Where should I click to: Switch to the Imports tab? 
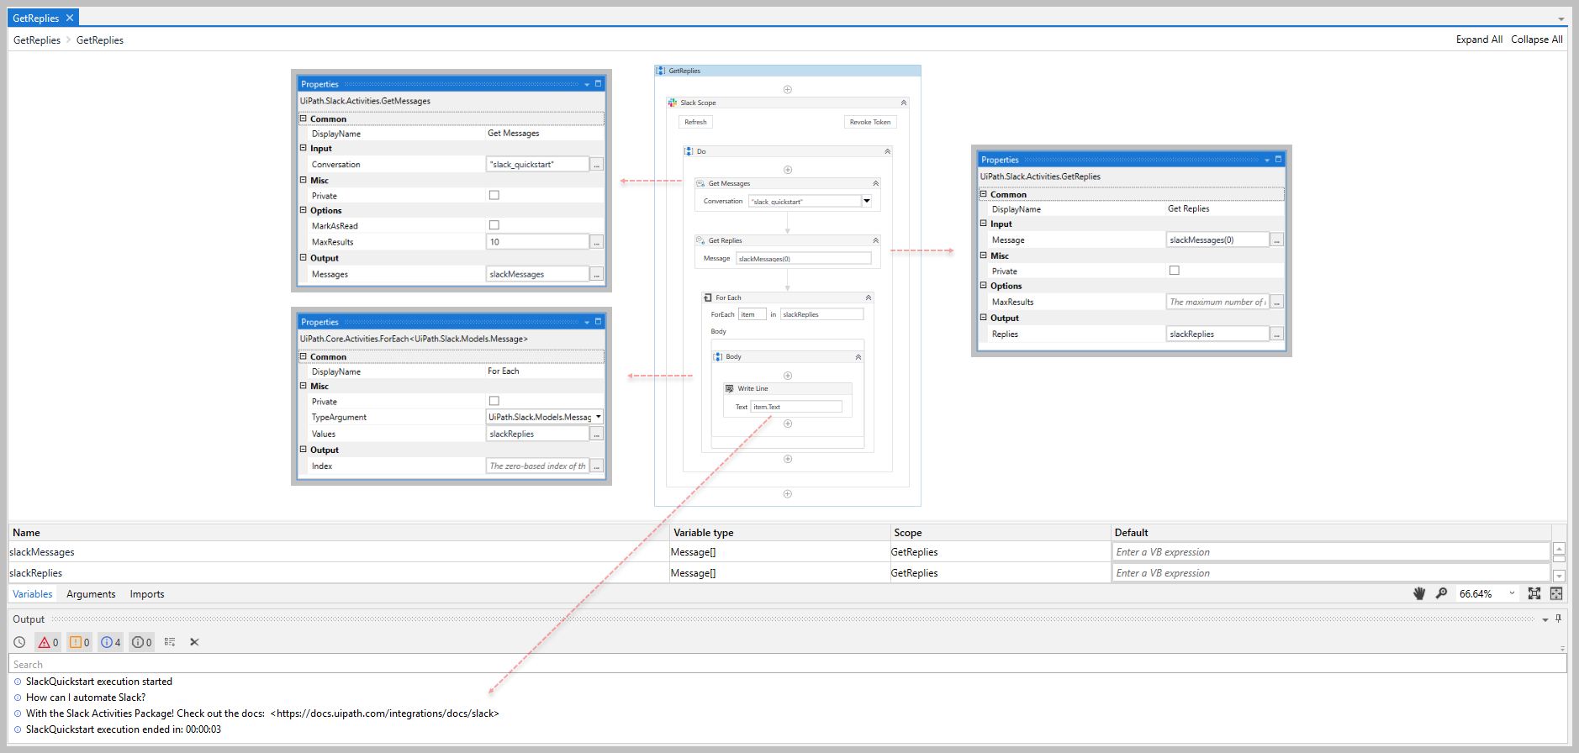tap(147, 594)
